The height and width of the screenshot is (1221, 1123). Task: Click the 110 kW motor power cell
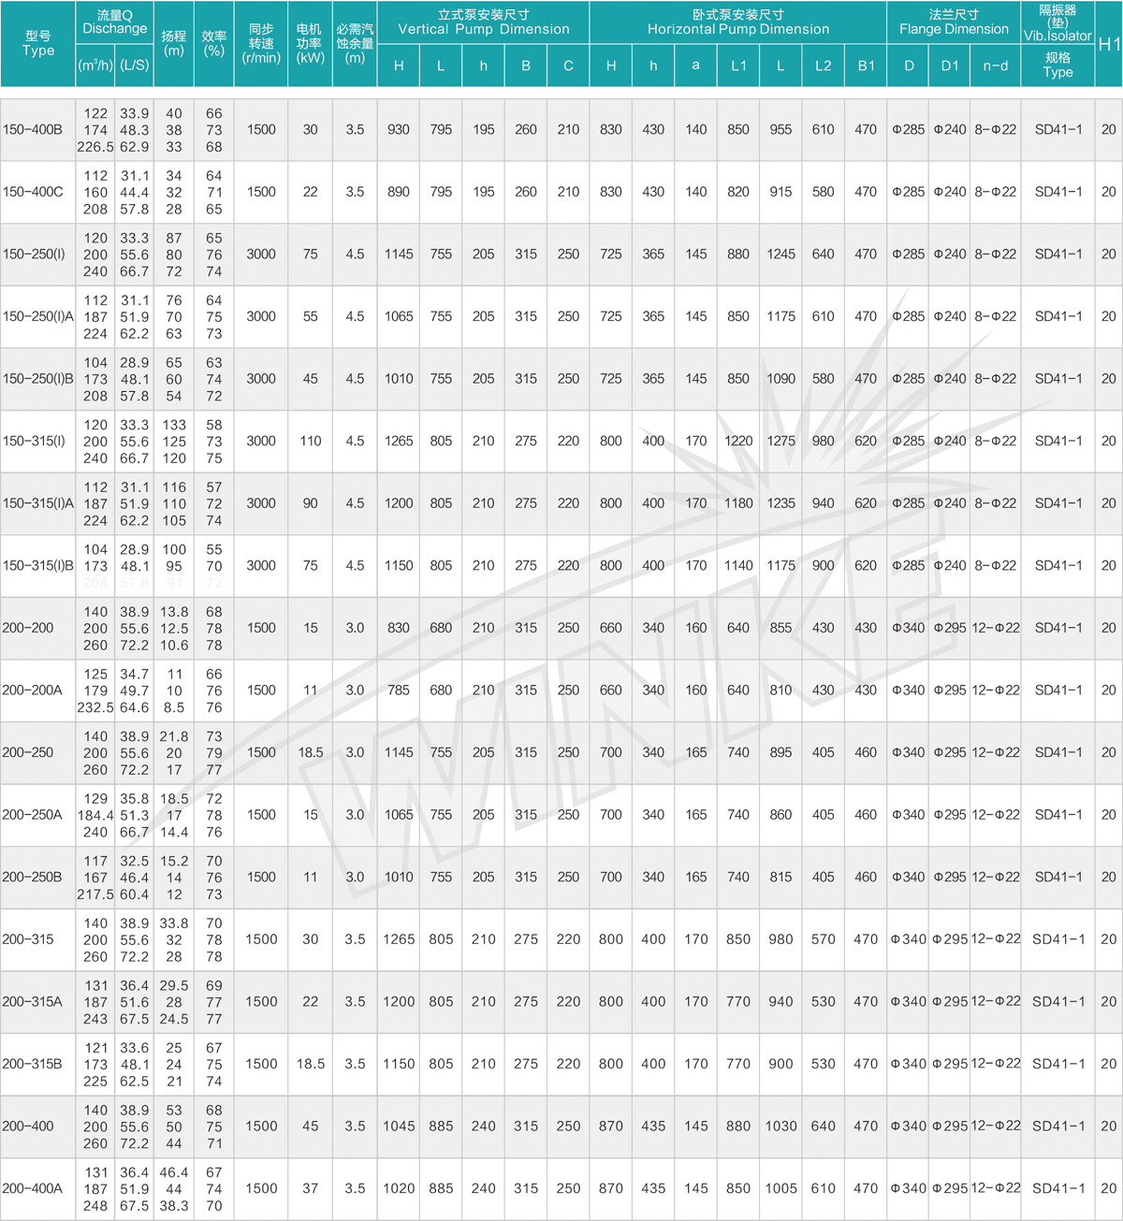pos(310,441)
